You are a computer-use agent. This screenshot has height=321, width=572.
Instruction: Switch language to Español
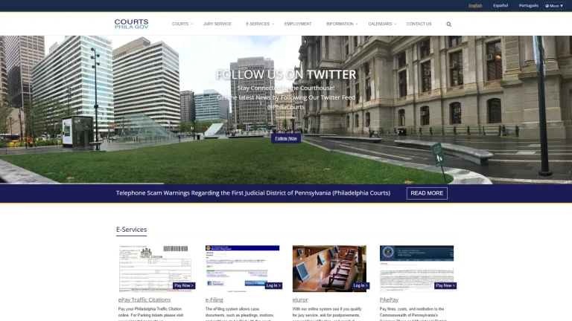click(x=500, y=5)
